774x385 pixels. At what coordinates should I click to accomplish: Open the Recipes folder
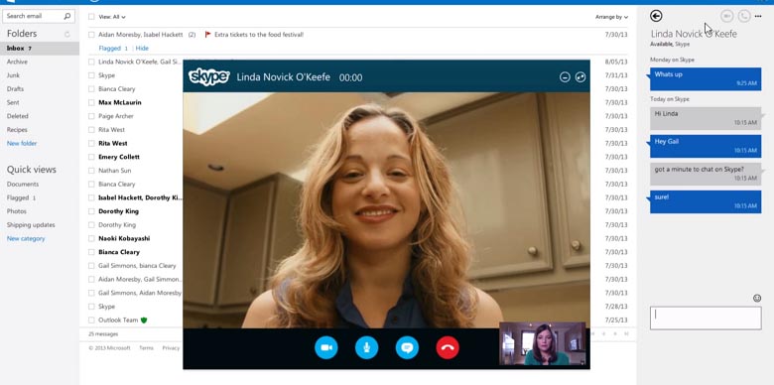tap(17, 130)
